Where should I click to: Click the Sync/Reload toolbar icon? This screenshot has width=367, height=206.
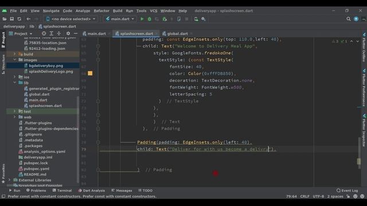(19, 19)
